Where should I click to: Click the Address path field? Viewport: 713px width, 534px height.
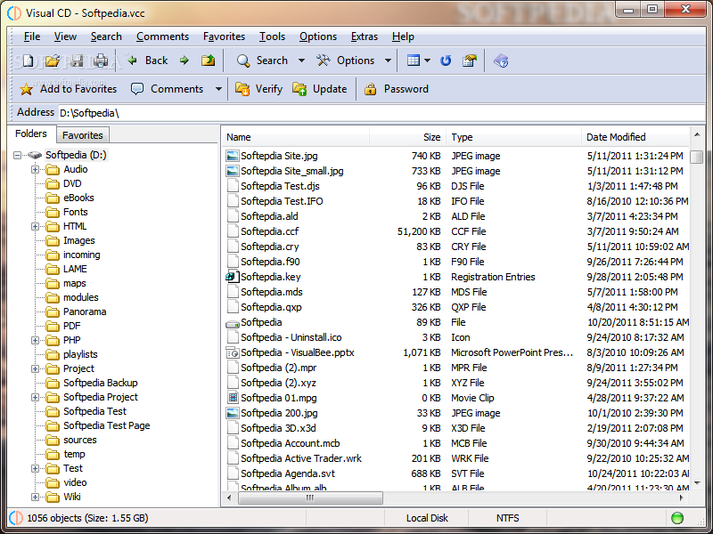click(x=381, y=113)
